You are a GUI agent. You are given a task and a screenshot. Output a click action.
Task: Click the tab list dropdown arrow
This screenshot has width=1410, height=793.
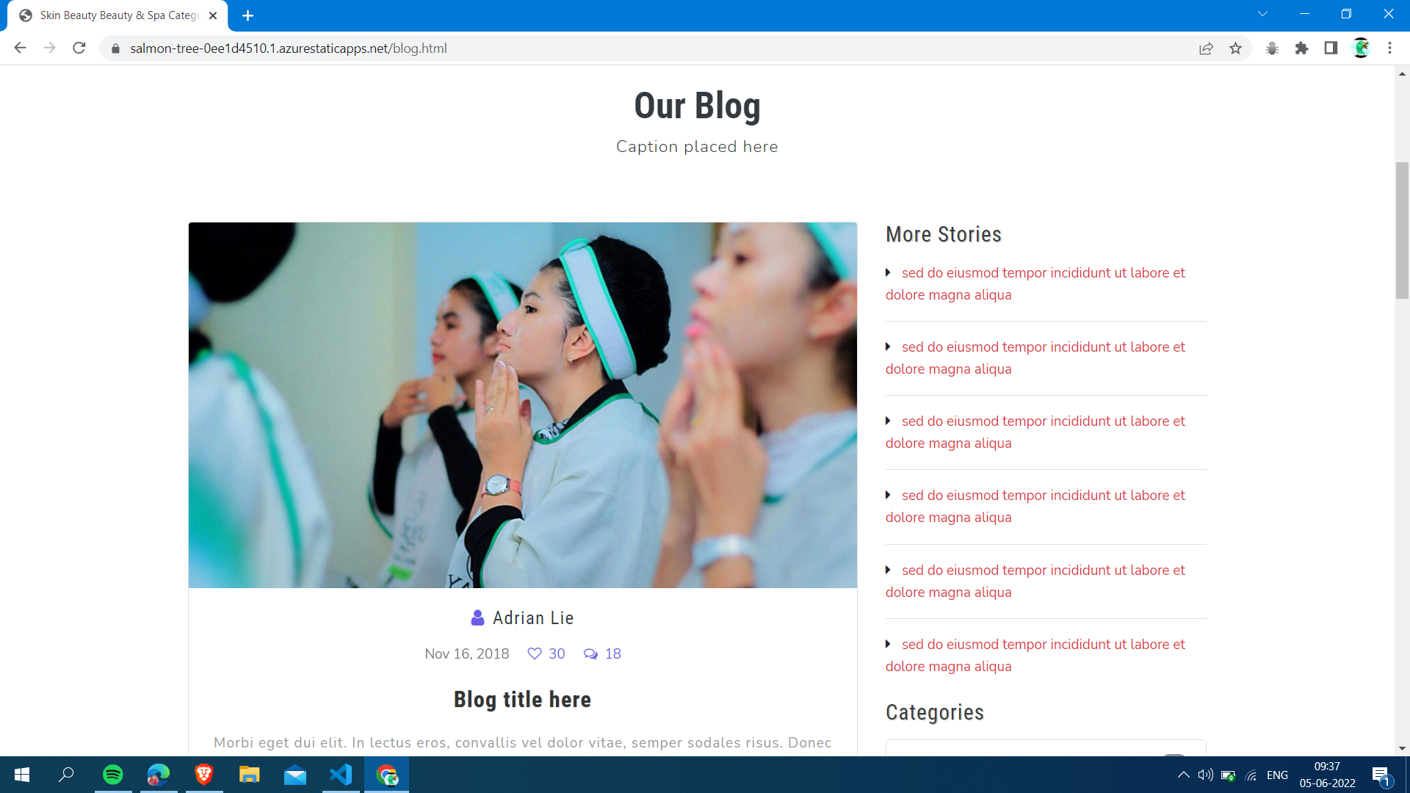(x=1262, y=13)
